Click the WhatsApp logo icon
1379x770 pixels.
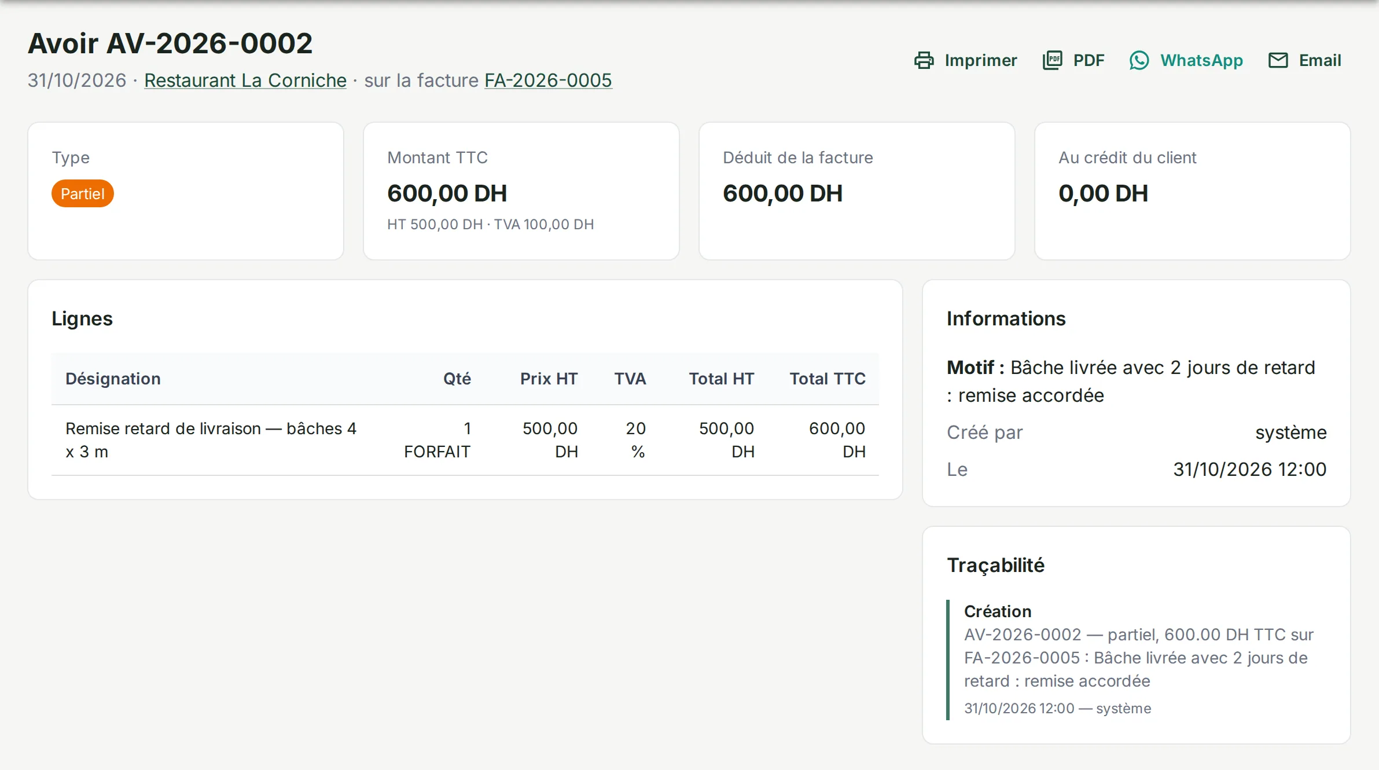1139,60
